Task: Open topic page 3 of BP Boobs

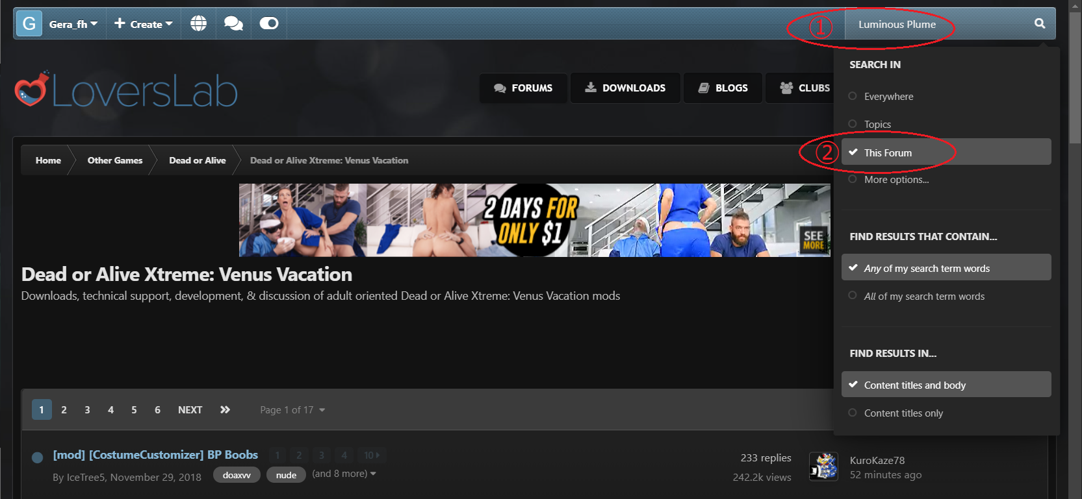Action: [321, 456]
